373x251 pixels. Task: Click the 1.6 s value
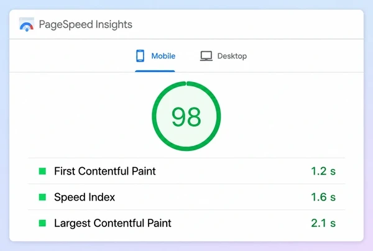323,197
